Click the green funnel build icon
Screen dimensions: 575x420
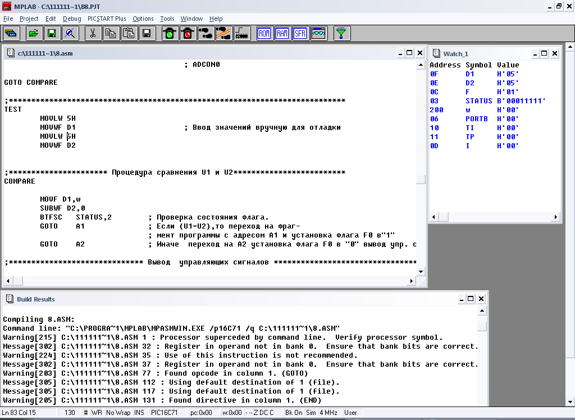341,33
